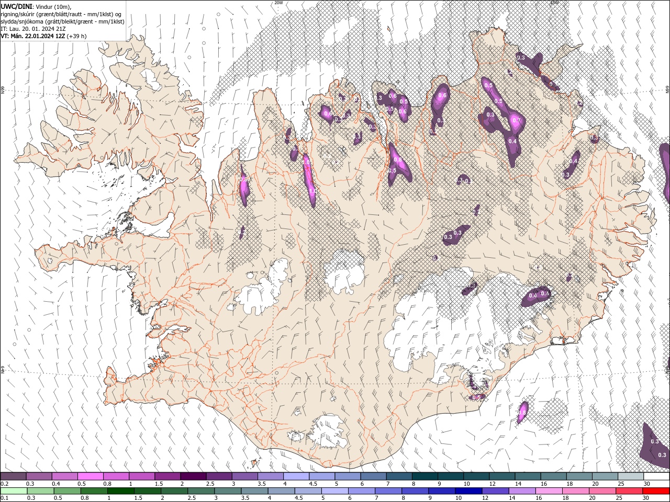Click the 1.5 swatch in the upper snow legend
The image size is (670, 502).
(167, 476)
